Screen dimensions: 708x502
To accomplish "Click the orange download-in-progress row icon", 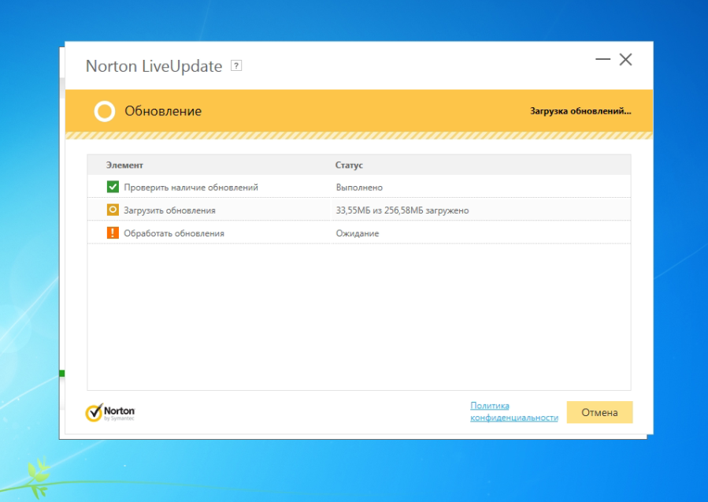I will 113,210.
